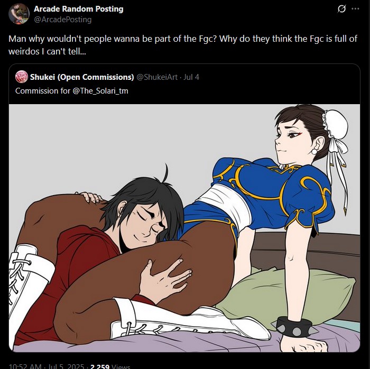Open Shukei (Open Commissions) profile name
Screen dimensions: 370x369
pos(82,77)
